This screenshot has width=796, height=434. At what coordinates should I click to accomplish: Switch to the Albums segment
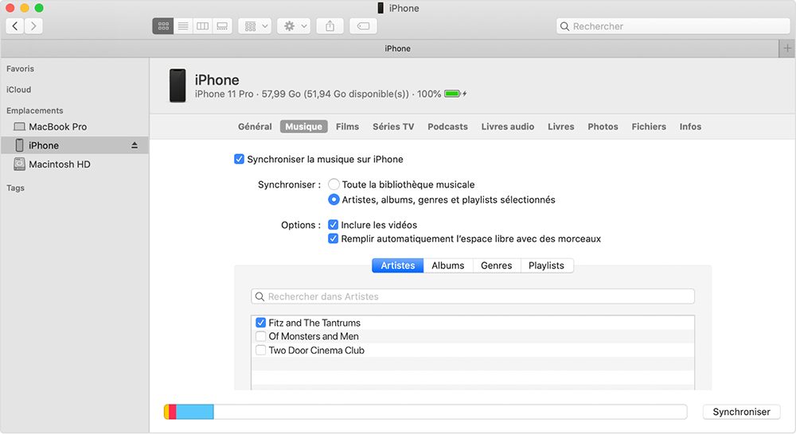(447, 265)
